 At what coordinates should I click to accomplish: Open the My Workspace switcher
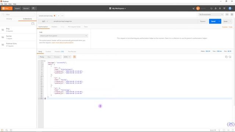[117, 8]
